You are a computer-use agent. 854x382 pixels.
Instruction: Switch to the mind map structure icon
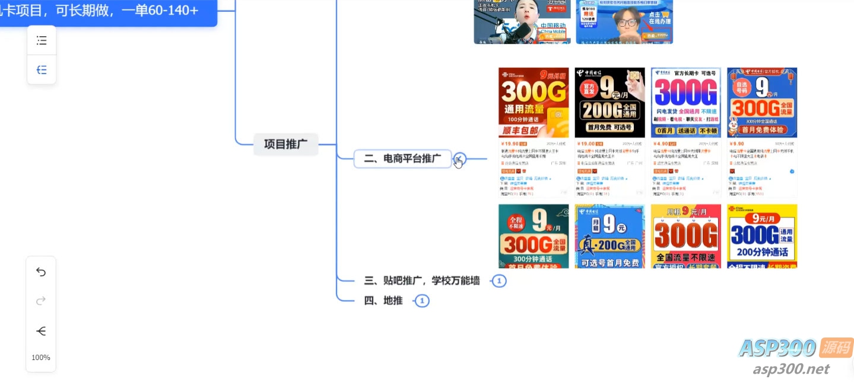pos(42,70)
